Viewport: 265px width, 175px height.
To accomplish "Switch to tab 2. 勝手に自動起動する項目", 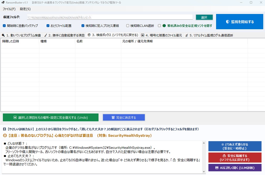I will point(64,35).
